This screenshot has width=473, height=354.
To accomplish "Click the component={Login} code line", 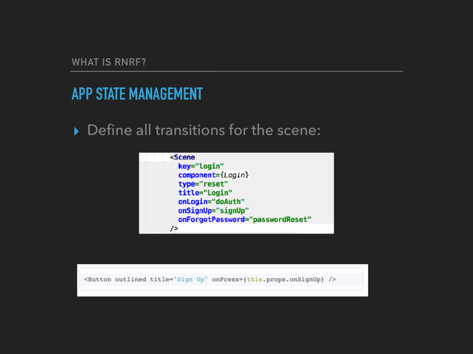I will (x=213, y=175).
